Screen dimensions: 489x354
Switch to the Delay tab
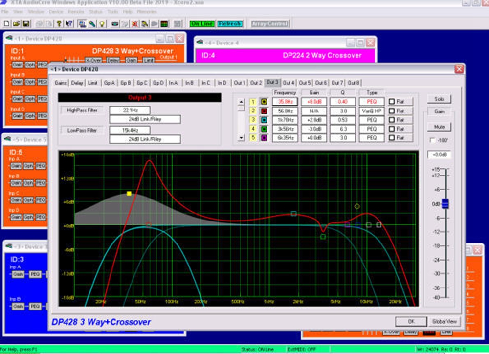77,83
